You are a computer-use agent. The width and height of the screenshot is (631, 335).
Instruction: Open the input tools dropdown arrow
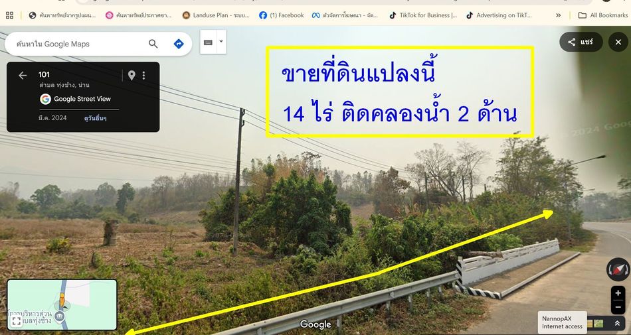[x=221, y=42]
